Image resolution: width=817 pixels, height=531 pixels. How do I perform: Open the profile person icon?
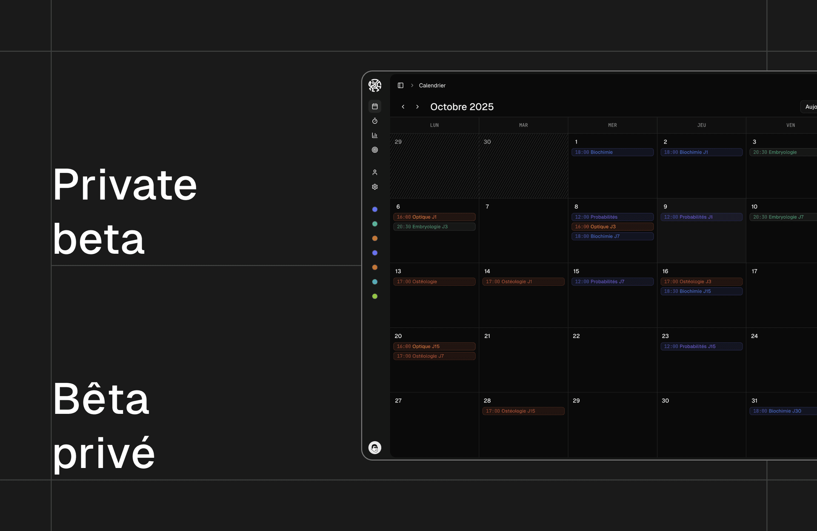pos(374,172)
